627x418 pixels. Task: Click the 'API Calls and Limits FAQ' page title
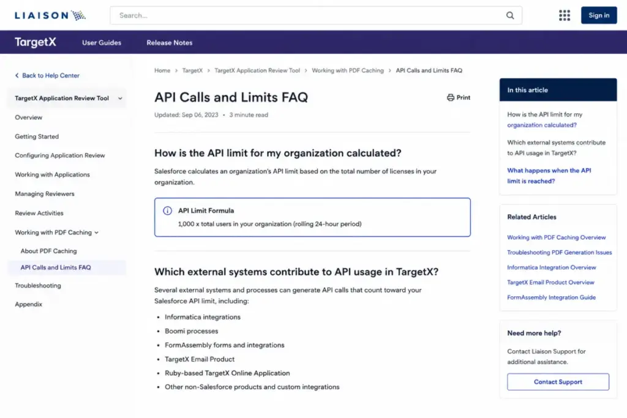coord(231,97)
